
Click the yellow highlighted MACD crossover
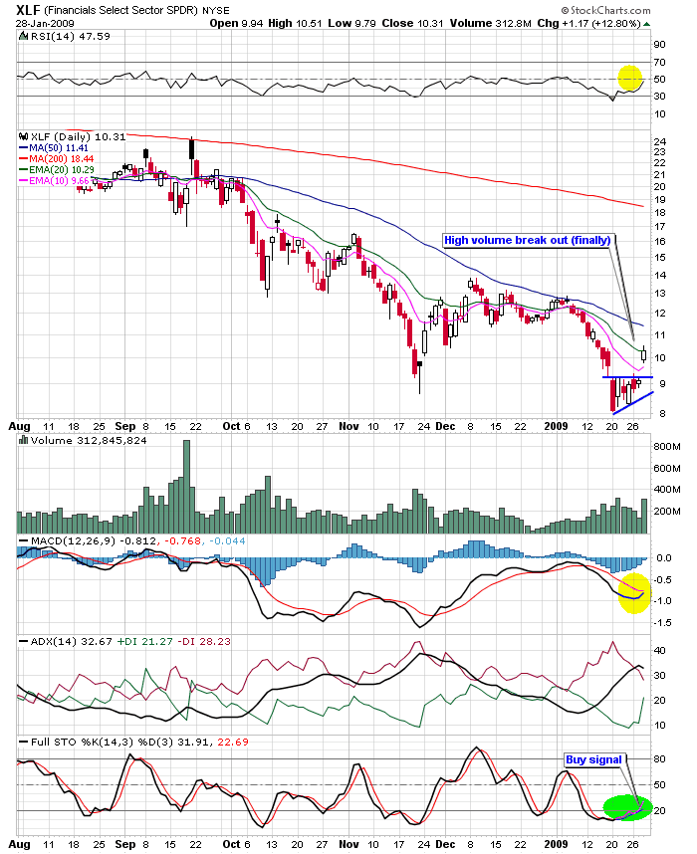(634, 593)
